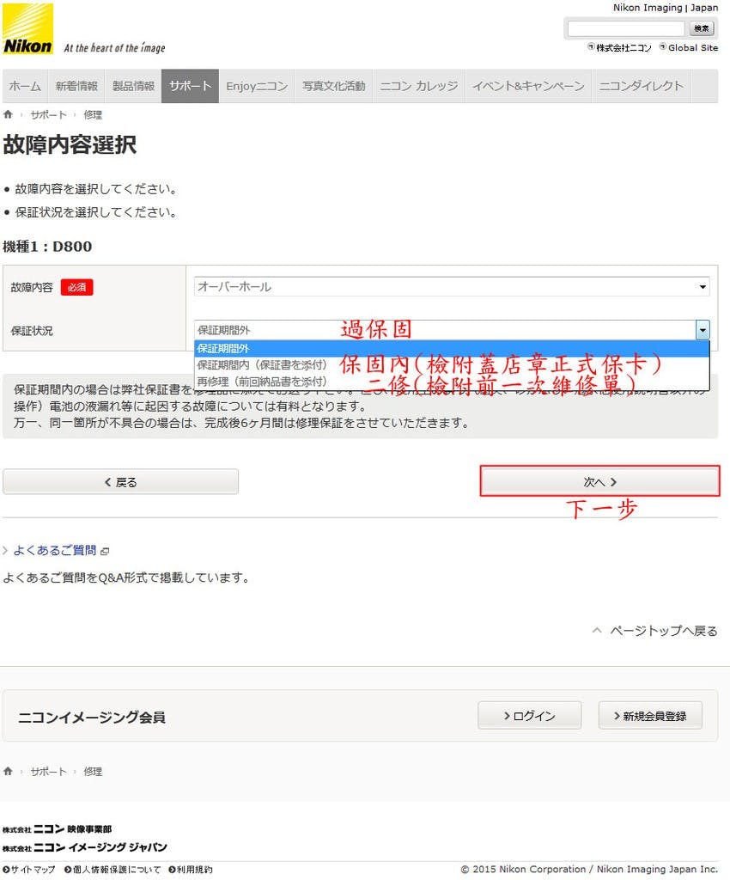Select 保証期間外 option in the list
730x880 pixels.
pos(452,349)
